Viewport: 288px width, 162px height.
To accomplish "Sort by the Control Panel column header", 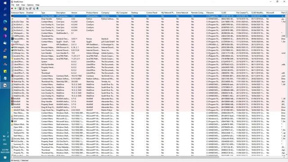I will (153, 13).
